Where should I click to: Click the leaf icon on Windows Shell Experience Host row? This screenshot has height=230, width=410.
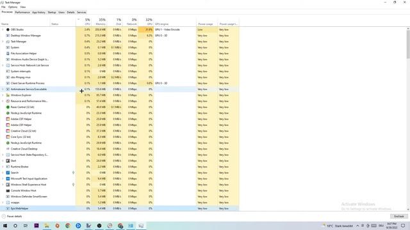(73, 185)
